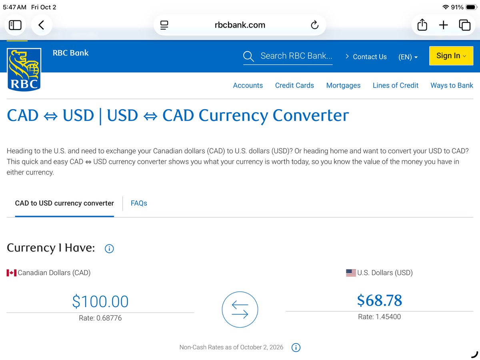Edit the $68.78 USD amount field
The image size is (480, 360).
(379, 300)
